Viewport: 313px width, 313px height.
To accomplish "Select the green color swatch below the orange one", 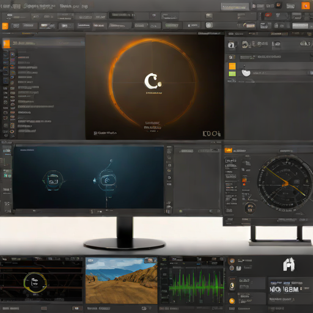I will coord(232,74).
